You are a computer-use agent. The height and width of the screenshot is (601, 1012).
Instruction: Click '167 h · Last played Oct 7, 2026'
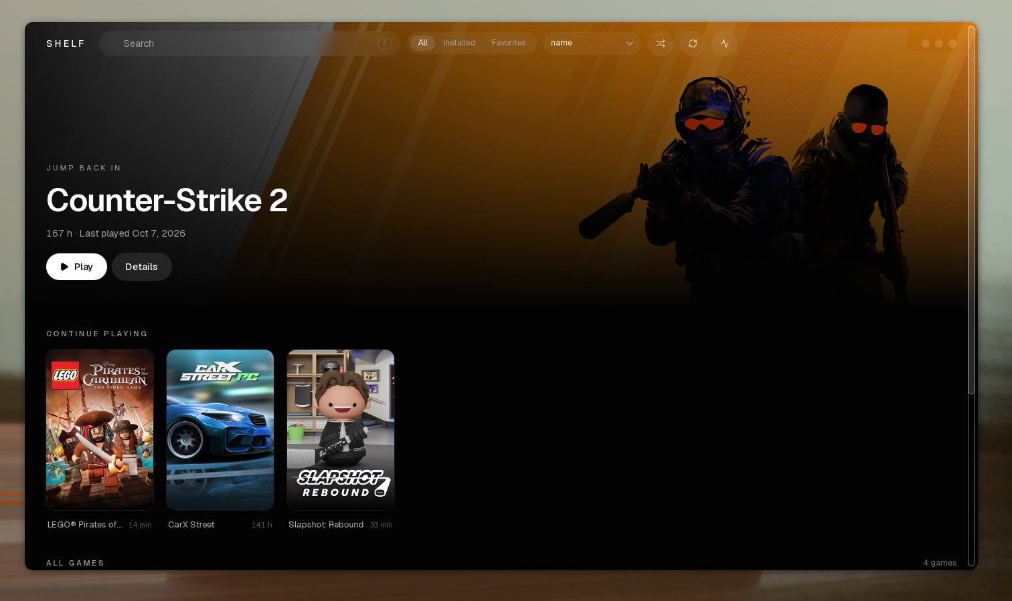[116, 233]
